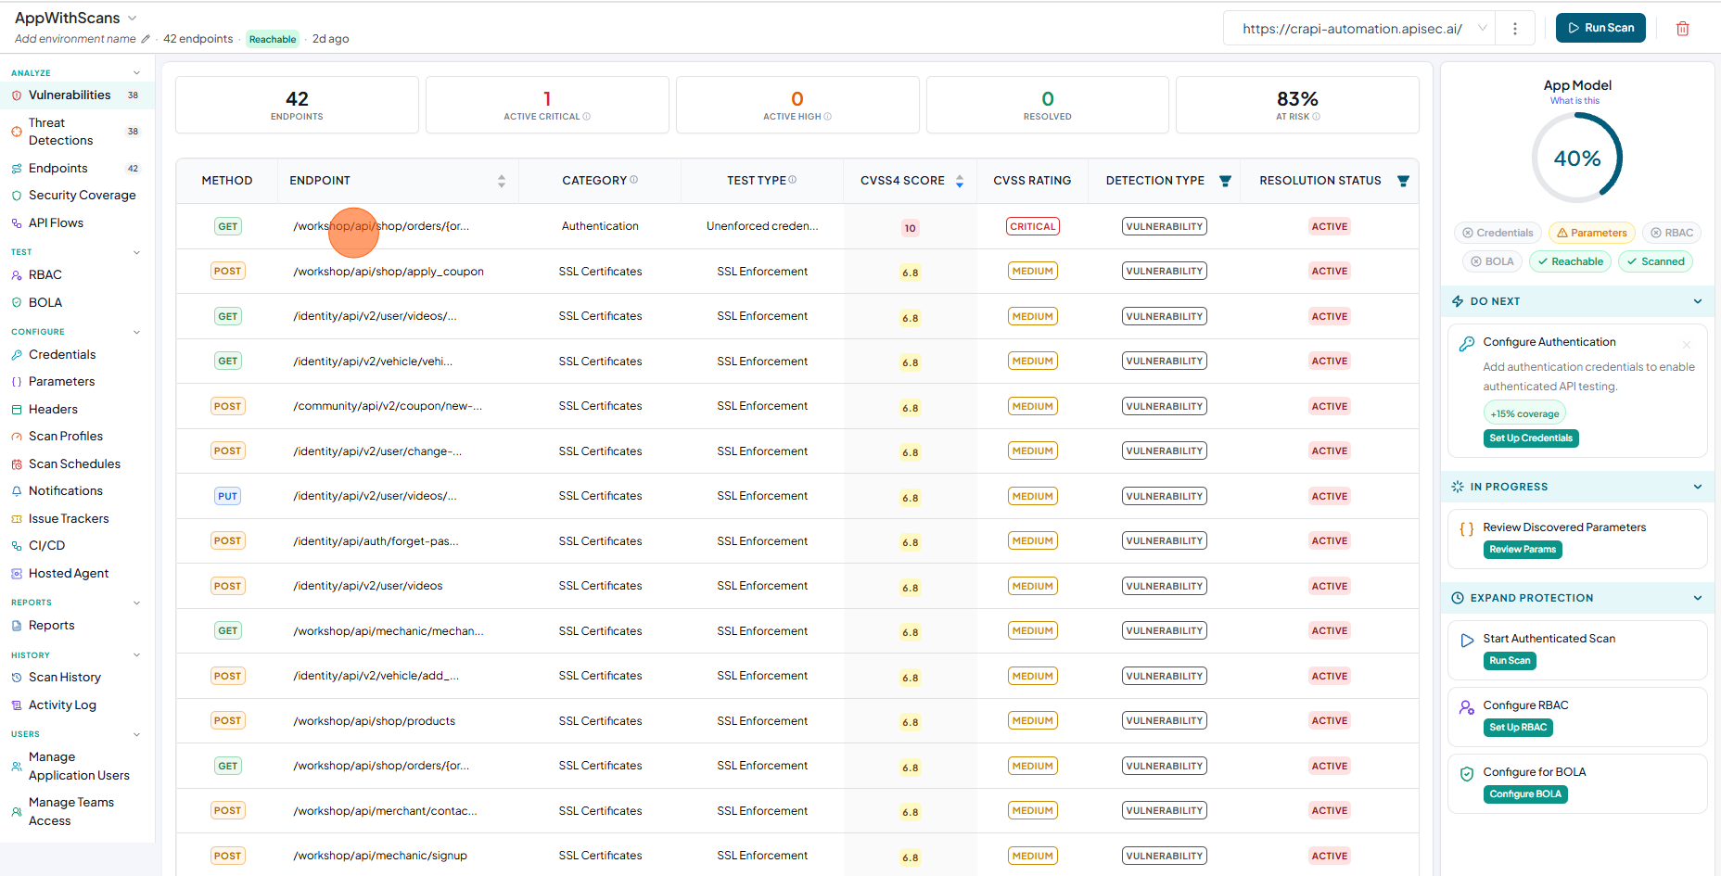Open the three-dot options menu near URL

pyautogui.click(x=1515, y=29)
